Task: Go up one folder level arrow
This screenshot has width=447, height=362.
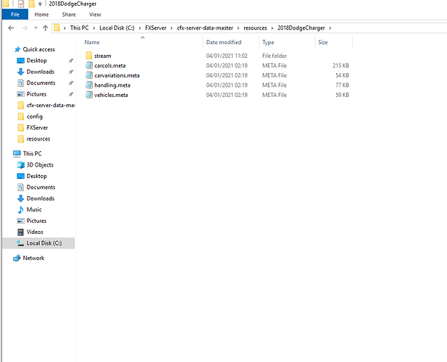Action: (46, 28)
